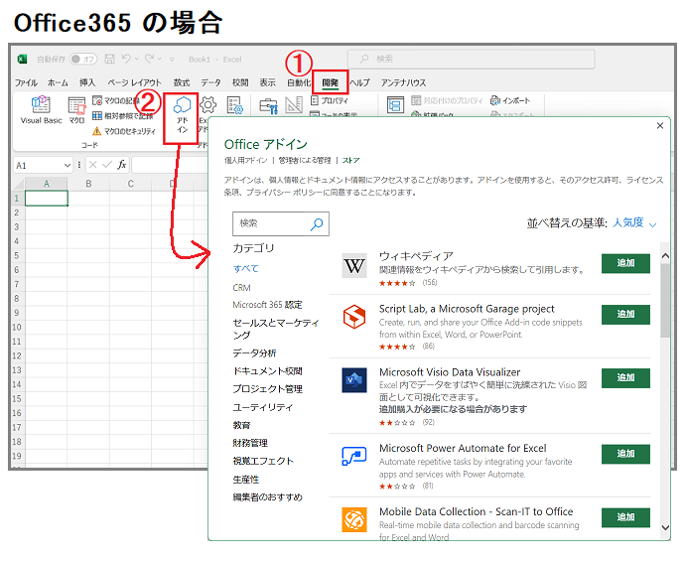Open Properties (プロパティ) in the ribbon
This screenshot has width=686, height=562.
point(329,100)
